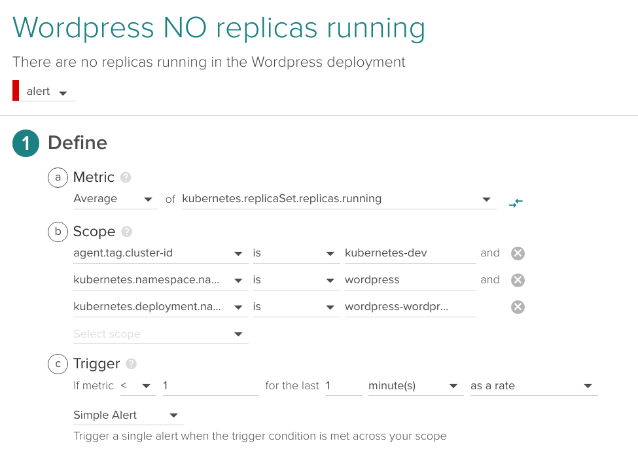Click the Metric help question-mark icon
Image resolution: width=638 pixels, height=456 pixels.
coord(126,177)
